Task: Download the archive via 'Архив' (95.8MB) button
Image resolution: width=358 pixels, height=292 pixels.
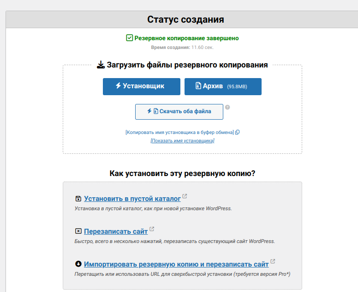Action: [x=223, y=86]
